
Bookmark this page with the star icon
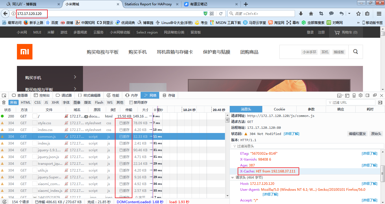coord(359,13)
